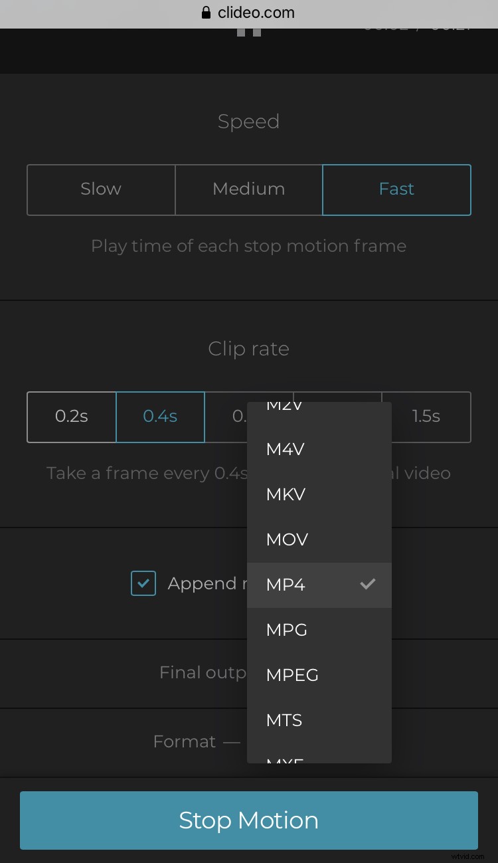Uncheck the Append checkbox

tap(143, 583)
